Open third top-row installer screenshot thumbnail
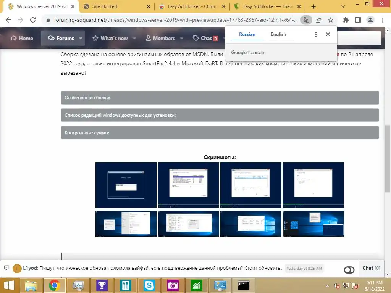The height and width of the screenshot is (293, 391). (x=251, y=185)
